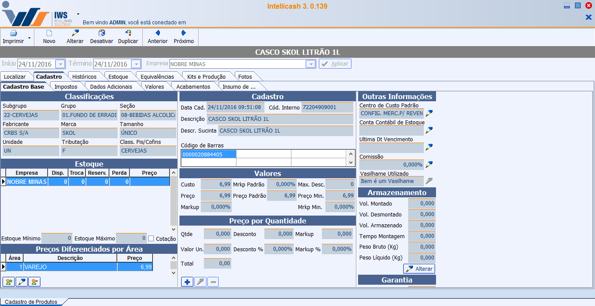The height and width of the screenshot is (306, 595).
Task: Click the Código de Barras scroll down arrow
Action: point(351,162)
